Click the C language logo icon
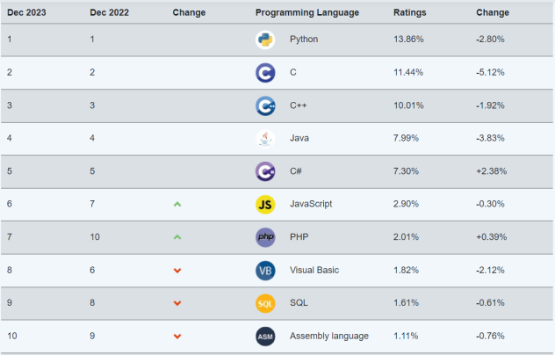Viewport: 555px width, 355px height. point(265,72)
